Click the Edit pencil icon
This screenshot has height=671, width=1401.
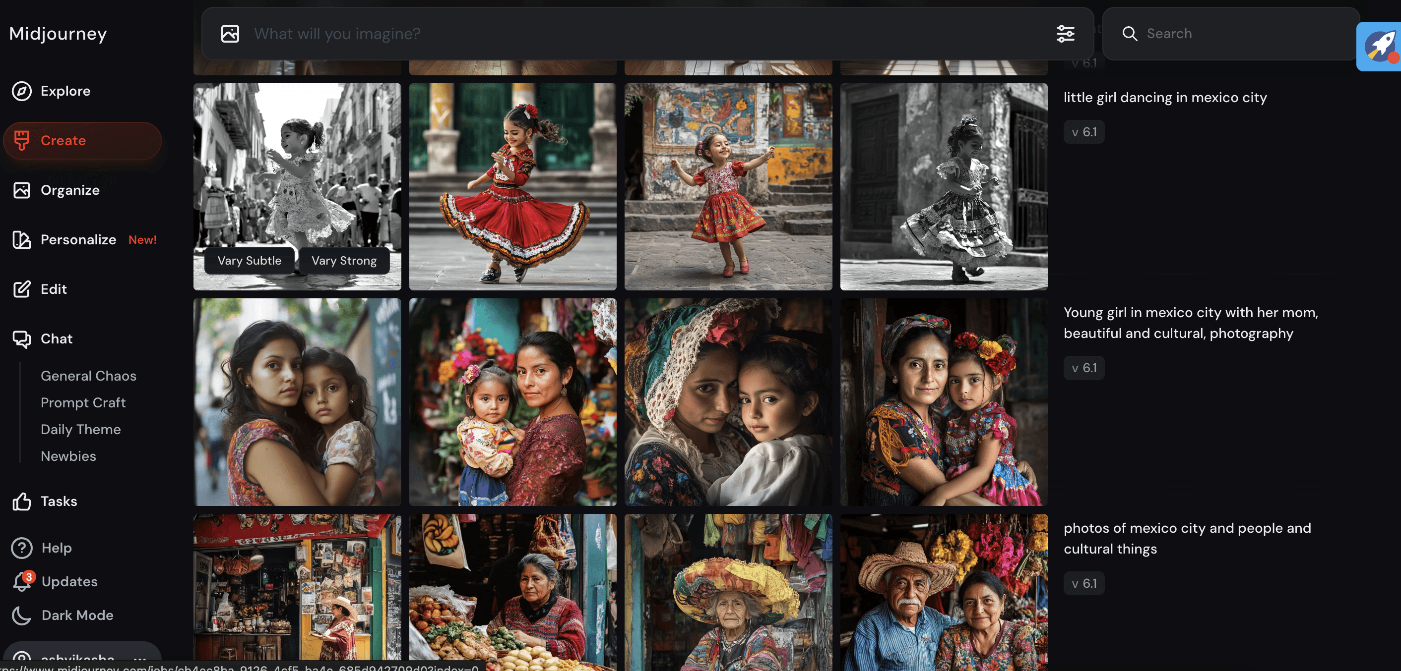[22, 289]
